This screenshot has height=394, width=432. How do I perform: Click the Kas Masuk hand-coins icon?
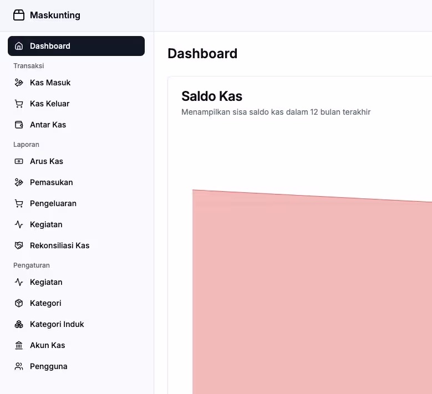(19, 83)
